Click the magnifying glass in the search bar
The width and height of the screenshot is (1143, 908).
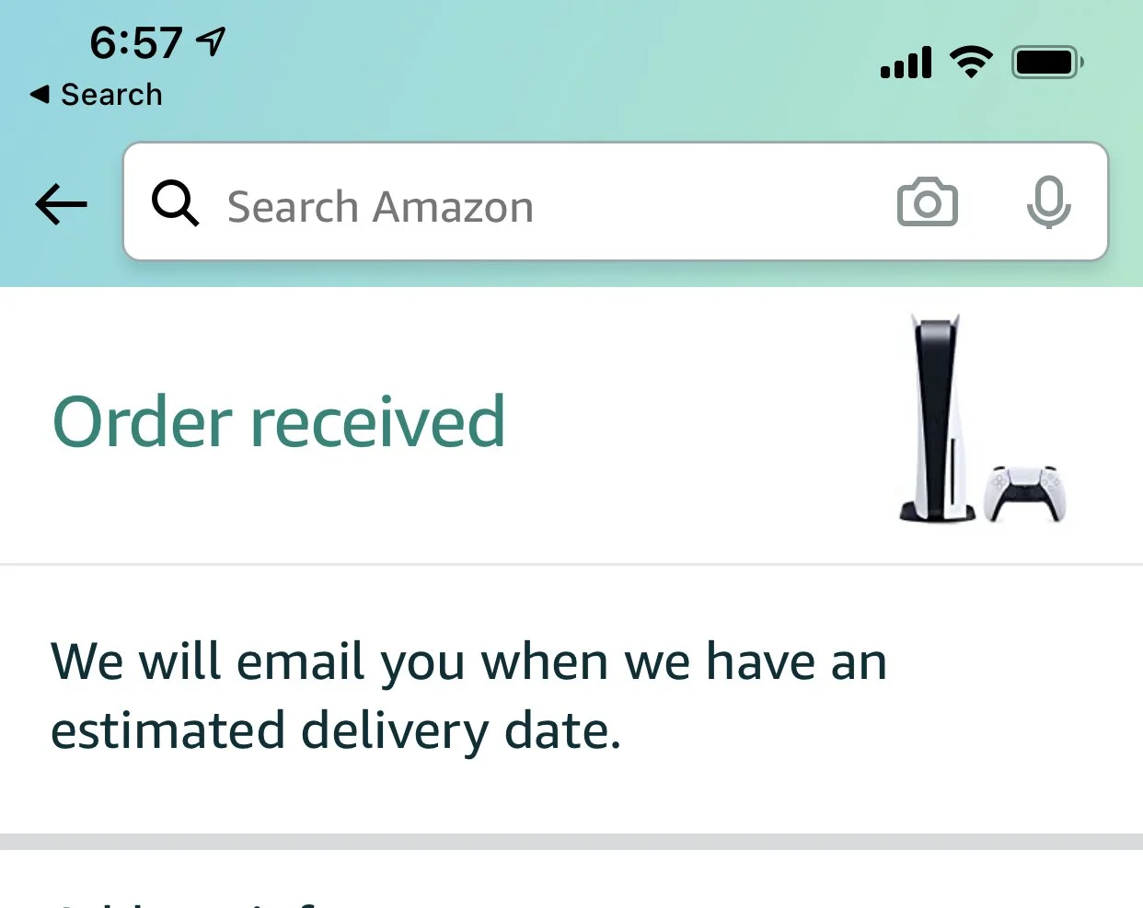tap(175, 202)
